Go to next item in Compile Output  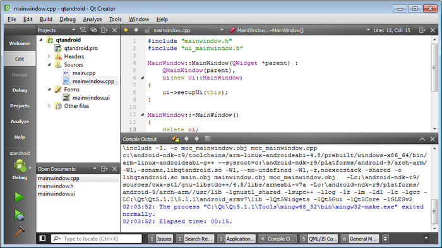click(197, 139)
